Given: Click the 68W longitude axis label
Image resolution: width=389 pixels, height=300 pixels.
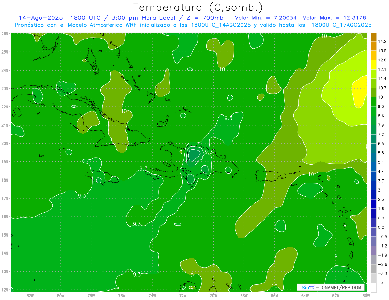Looking at the screenshot, I should 244,296.
